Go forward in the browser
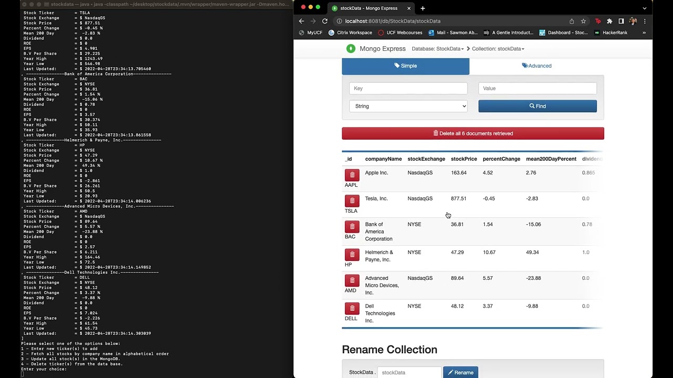Viewport: 673px width, 378px height. tap(313, 21)
